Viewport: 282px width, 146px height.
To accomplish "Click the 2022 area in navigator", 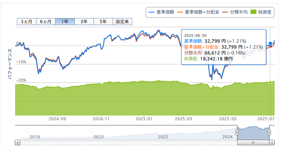I will tap(163, 137).
